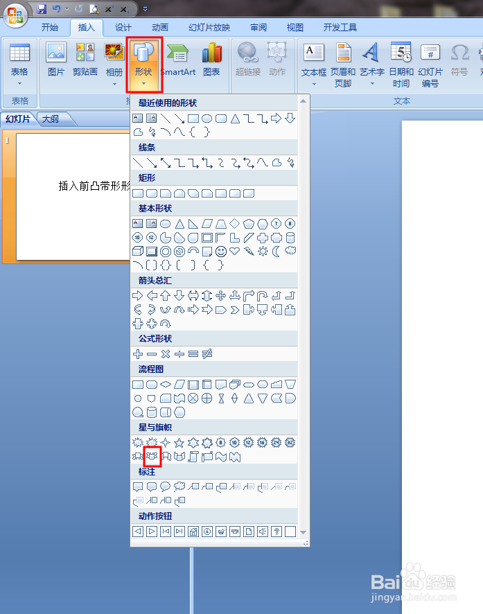
Task: Select the wave shape under 星与旗帜
Action: pos(221,457)
